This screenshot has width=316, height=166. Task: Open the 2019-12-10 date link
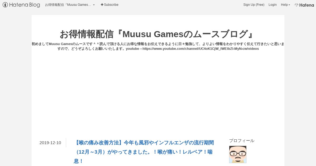click(x=50, y=143)
